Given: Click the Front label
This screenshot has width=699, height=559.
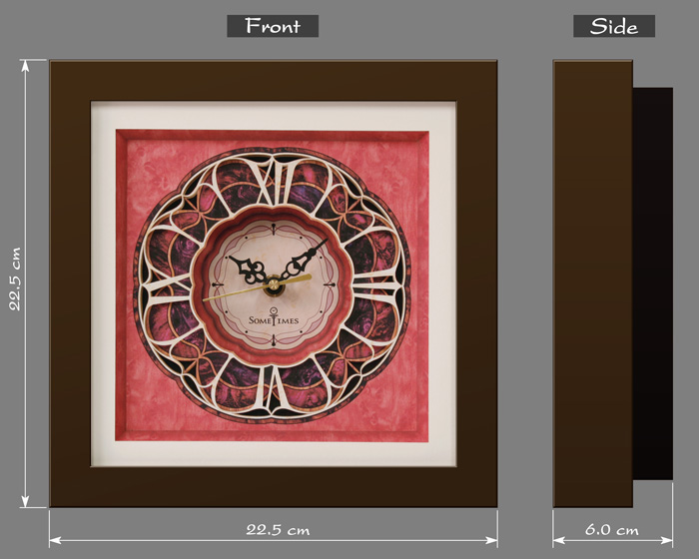Looking at the screenshot, I should tap(273, 26).
